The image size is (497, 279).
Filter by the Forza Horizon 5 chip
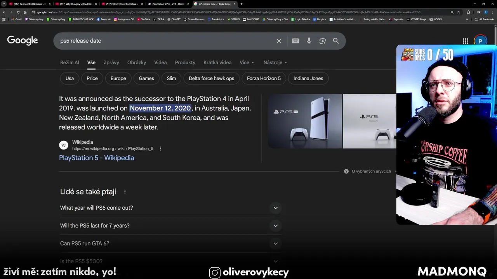[x=264, y=78]
